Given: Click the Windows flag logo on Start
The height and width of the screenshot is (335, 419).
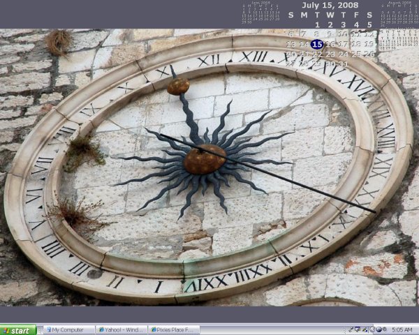Looking at the screenshot, I should (x=6, y=330).
